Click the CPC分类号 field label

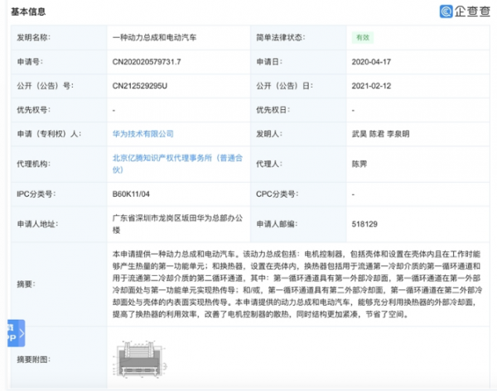click(x=277, y=194)
